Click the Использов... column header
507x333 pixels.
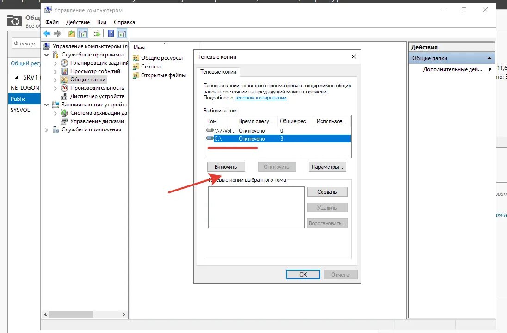click(333, 121)
